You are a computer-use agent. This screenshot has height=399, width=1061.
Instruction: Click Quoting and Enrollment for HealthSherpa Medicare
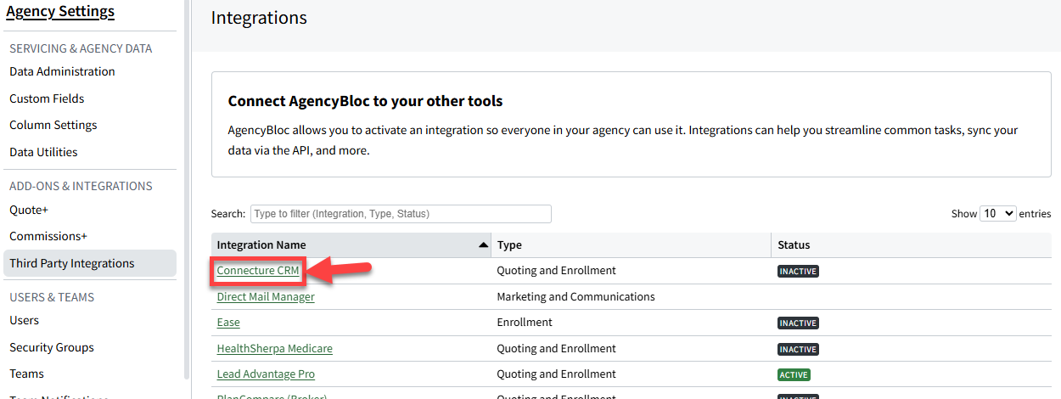(556, 349)
